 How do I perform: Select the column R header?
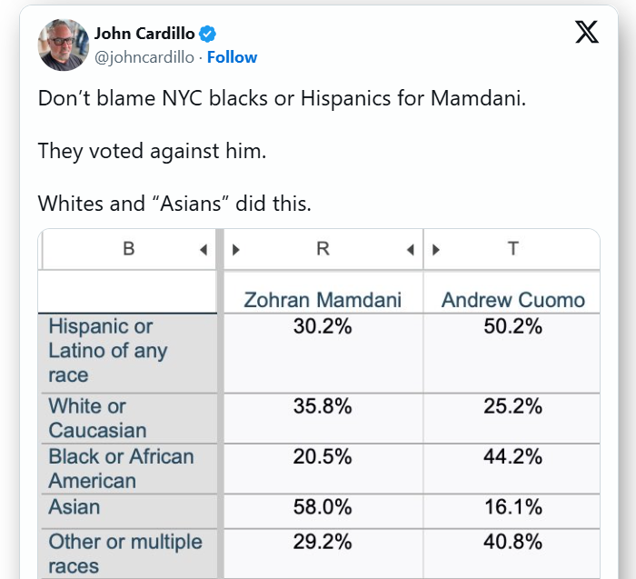(323, 249)
